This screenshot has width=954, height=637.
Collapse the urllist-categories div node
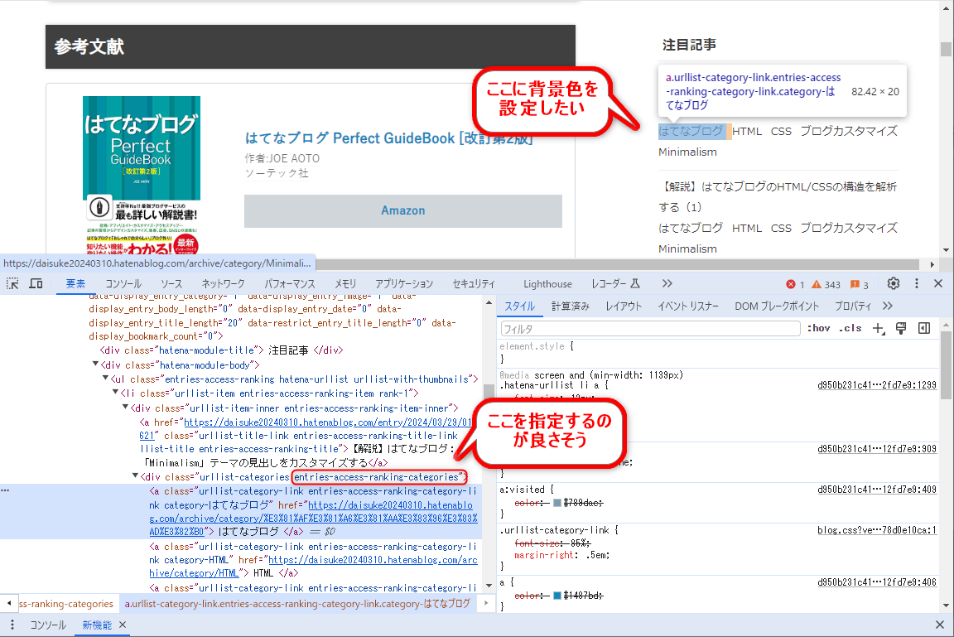pyautogui.click(x=134, y=476)
